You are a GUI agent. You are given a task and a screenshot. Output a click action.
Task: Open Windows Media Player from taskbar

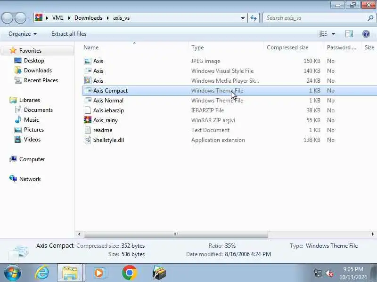(x=99, y=273)
